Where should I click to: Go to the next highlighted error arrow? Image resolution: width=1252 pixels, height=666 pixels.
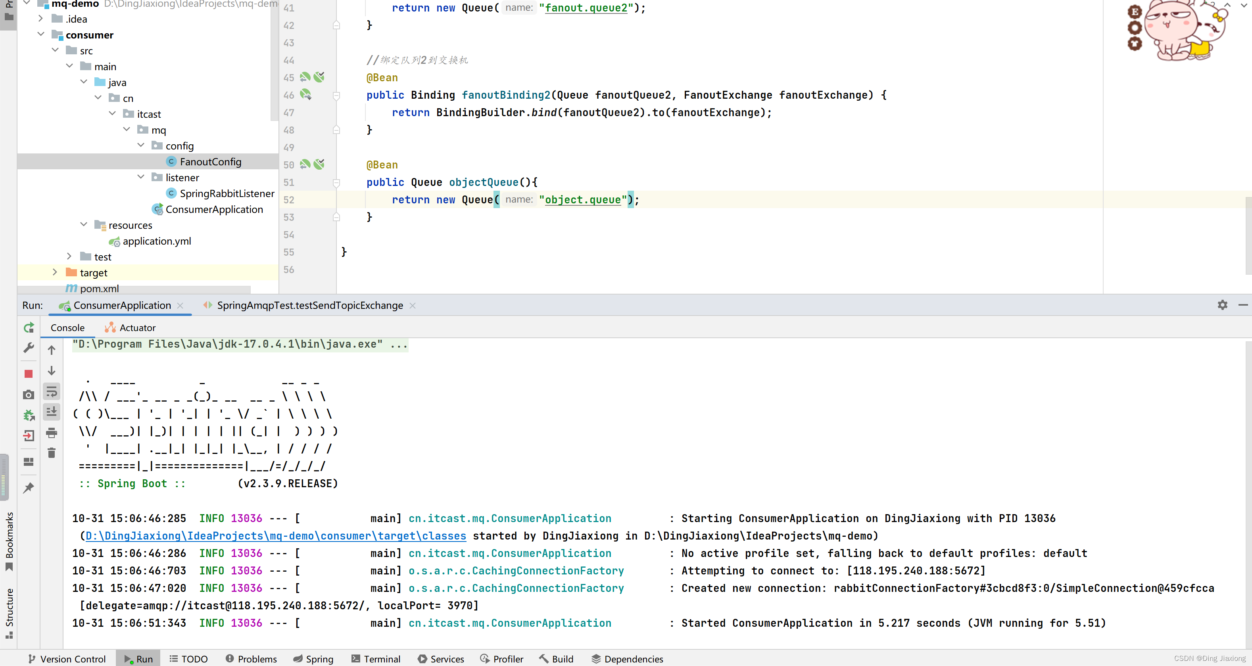1243,5
